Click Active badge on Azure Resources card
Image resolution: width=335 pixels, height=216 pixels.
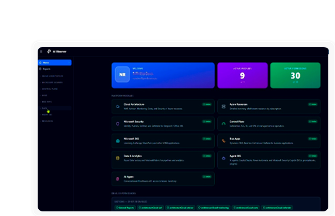[313, 104]
